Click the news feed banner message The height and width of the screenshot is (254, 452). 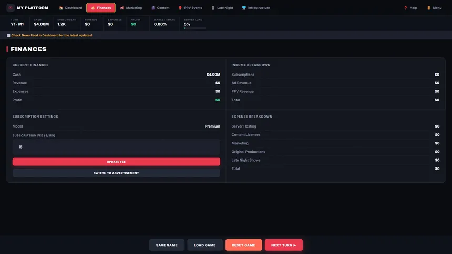[52, 35]
